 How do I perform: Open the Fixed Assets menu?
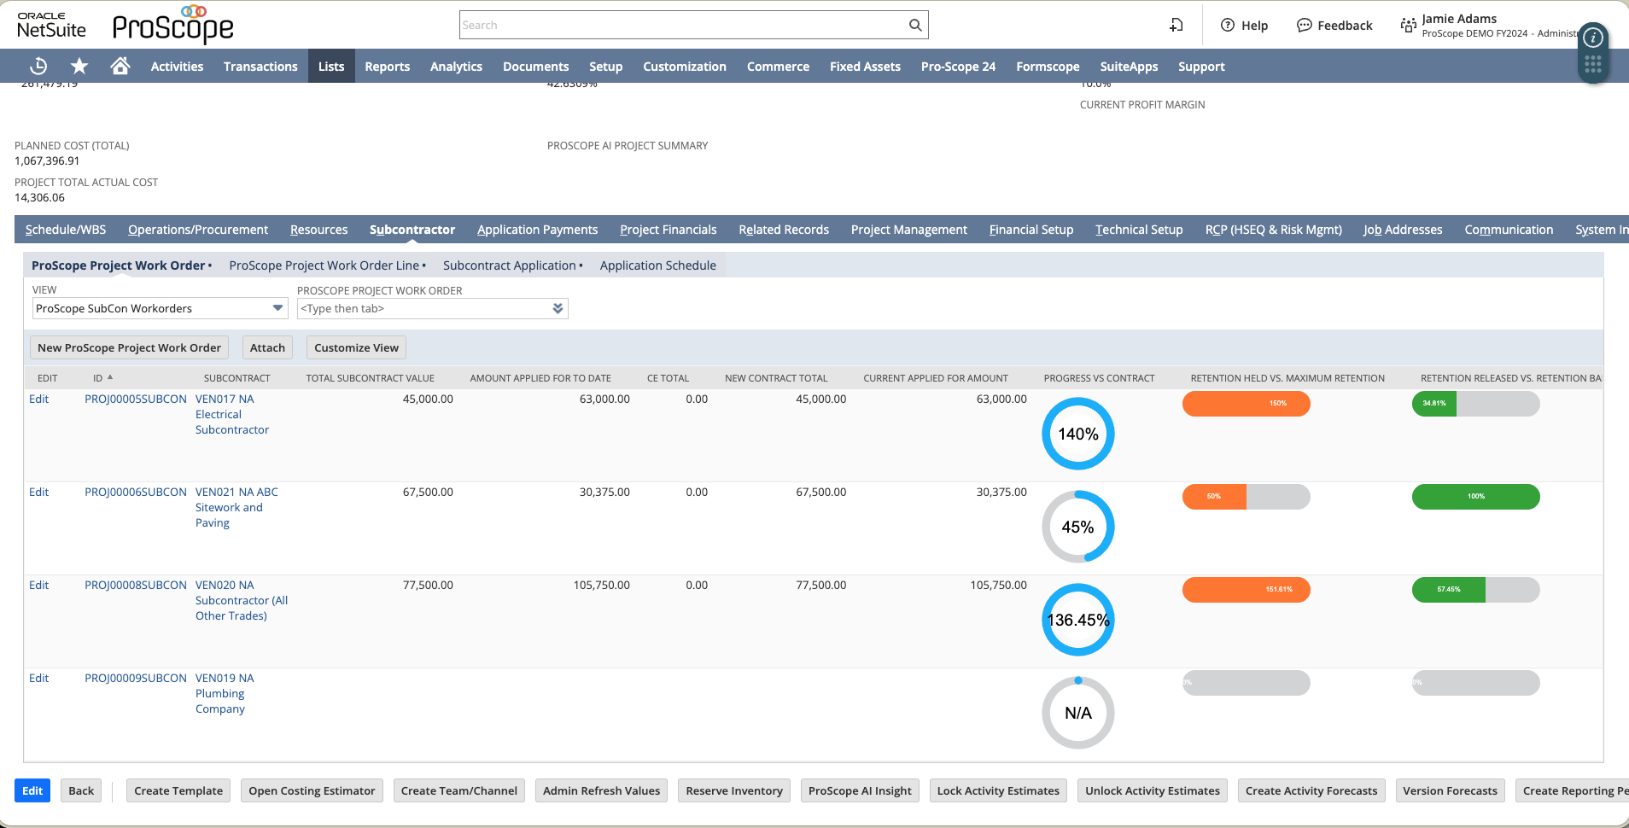pyautogui.click(x=865, y=66)
